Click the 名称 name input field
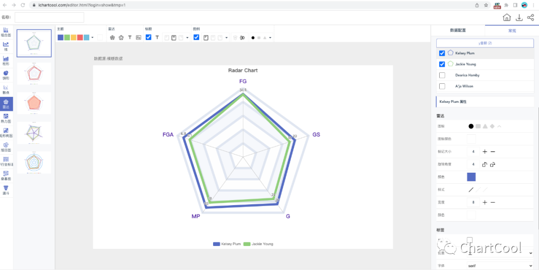Image resolution: width=539 pixels, height=270 pixels. click(x=49, y=17)
